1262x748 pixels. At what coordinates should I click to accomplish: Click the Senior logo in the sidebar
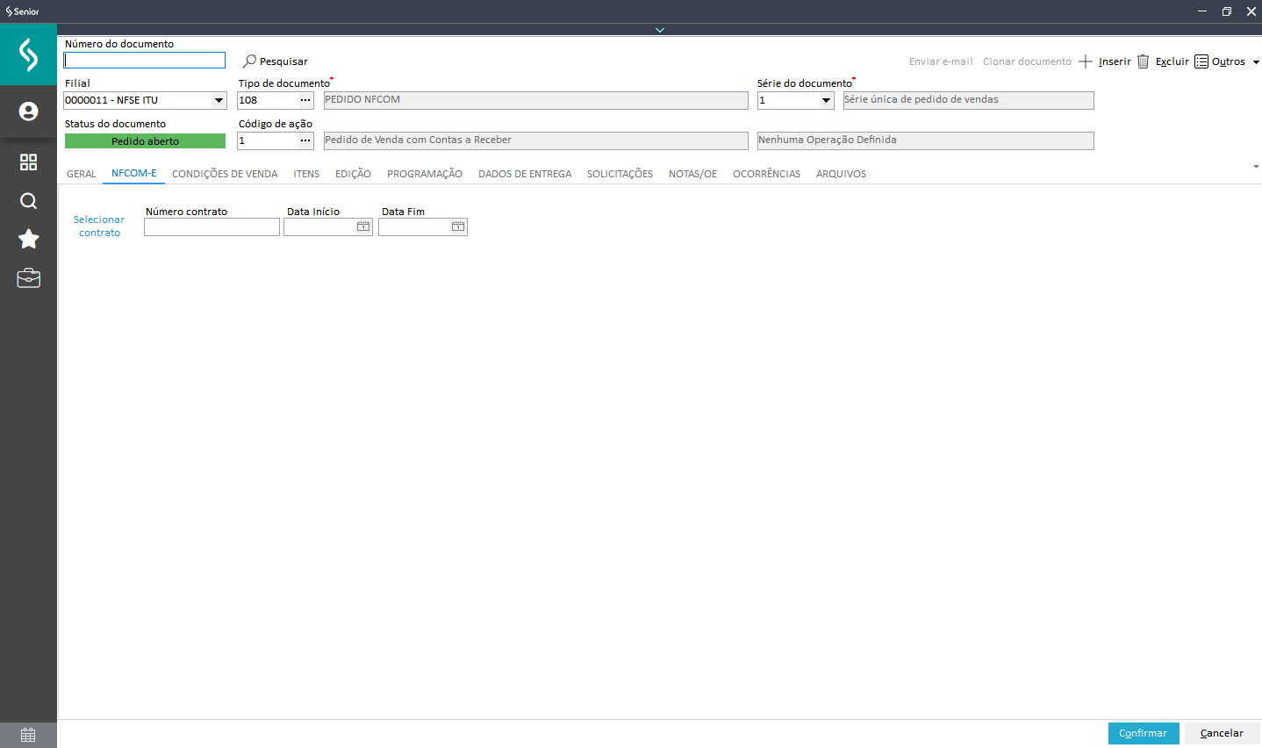click(28, 54)
